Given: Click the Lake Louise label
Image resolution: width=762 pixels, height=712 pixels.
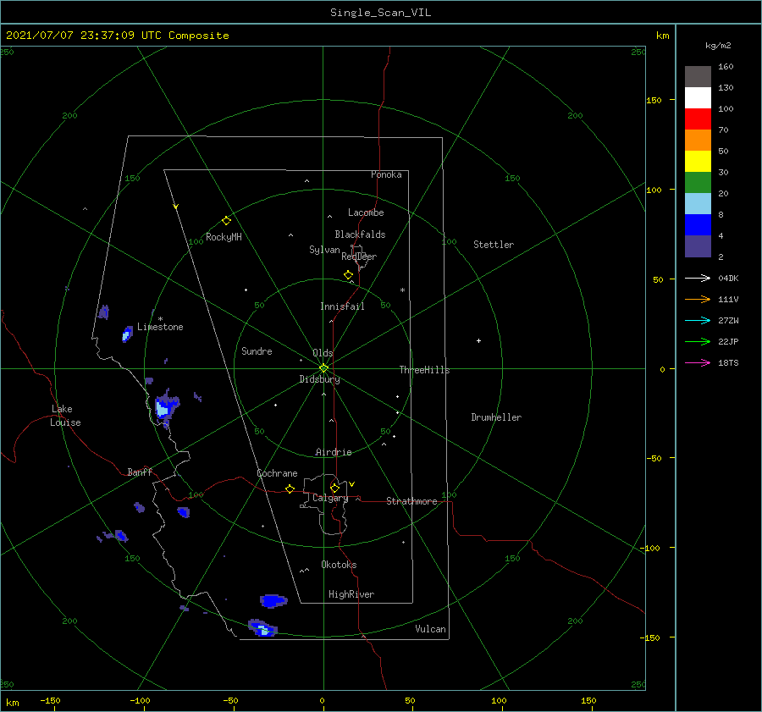Looking at the screenshot, I should pyautogui.click(x=65, y=416).
